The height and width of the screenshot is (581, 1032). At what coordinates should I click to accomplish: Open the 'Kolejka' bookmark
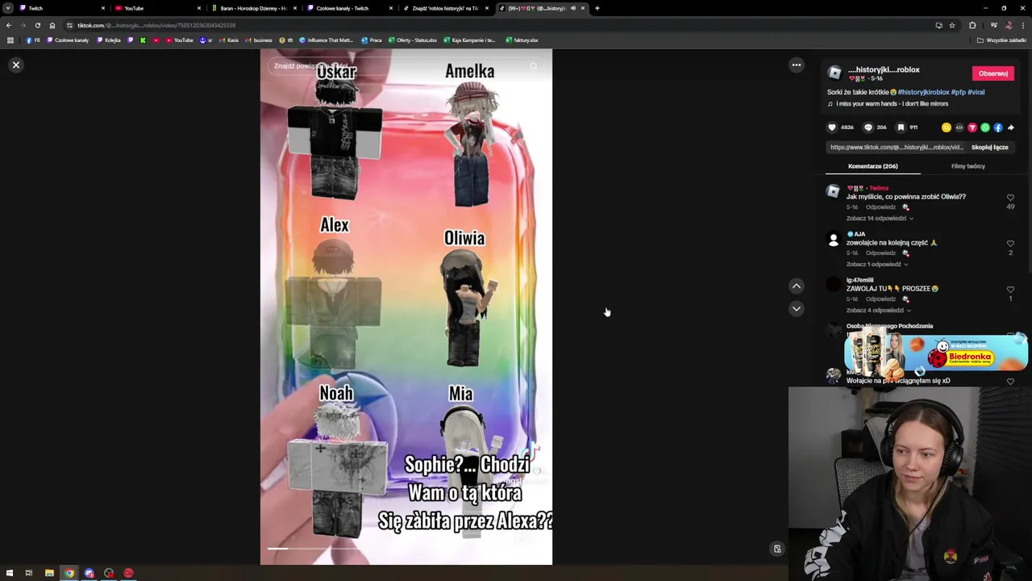tap(109, 40)
